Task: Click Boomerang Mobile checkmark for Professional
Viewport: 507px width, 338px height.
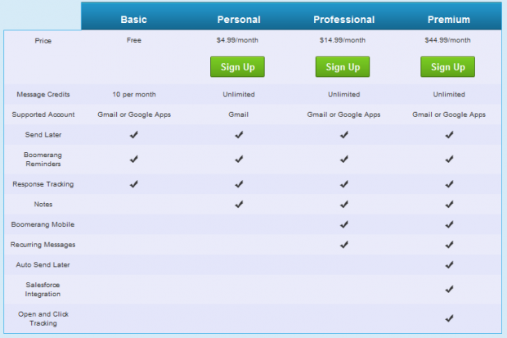Action: coord(344,224)
